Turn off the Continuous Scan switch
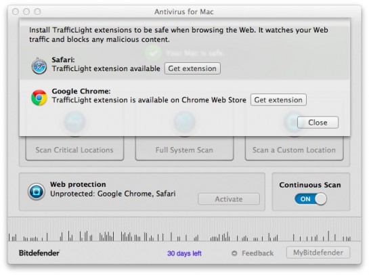Image resolution: width=369 pixels, height=275 pixels. coord(311,199)
